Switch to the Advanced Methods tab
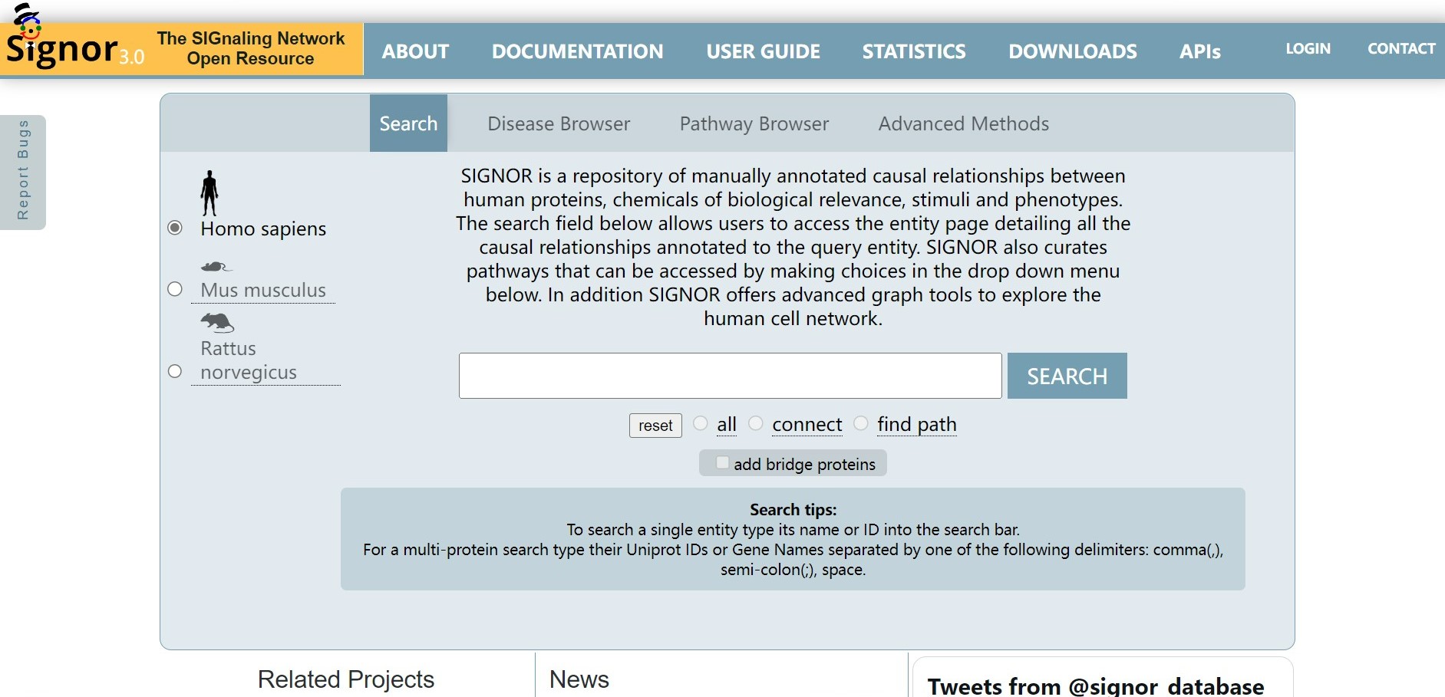Screen dimensions: 1445x697 click(964, 123)
